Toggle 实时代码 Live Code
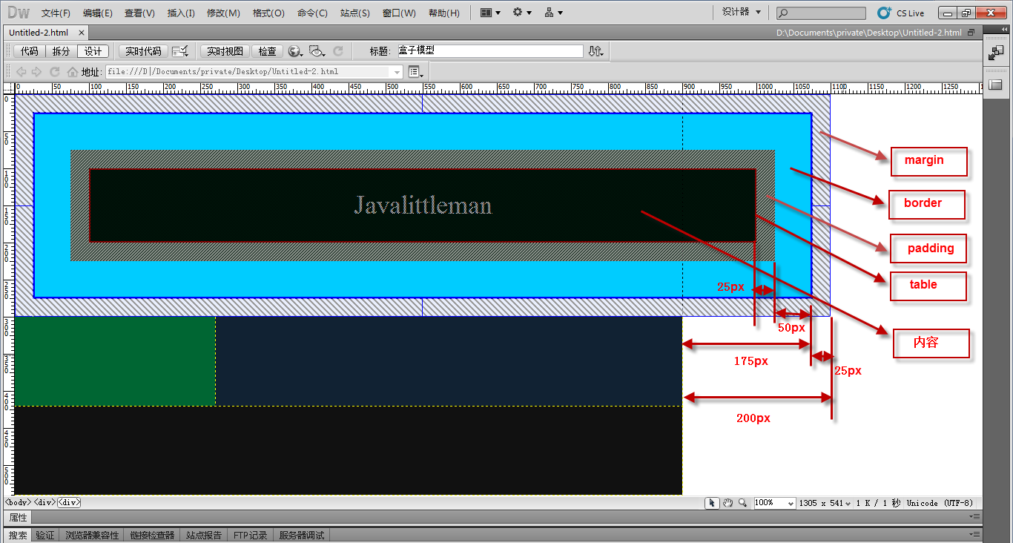Screen dimensions: 1013x543 [x=143, y=51]
